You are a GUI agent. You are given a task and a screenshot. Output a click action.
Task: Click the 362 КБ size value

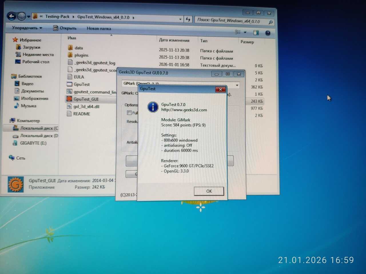click(x=257, y=87)
